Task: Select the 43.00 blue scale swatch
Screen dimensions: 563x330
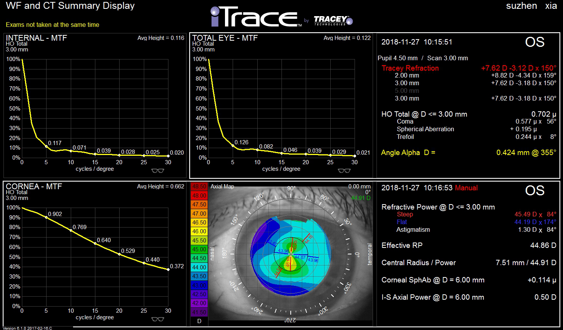Action: (199, 285)
